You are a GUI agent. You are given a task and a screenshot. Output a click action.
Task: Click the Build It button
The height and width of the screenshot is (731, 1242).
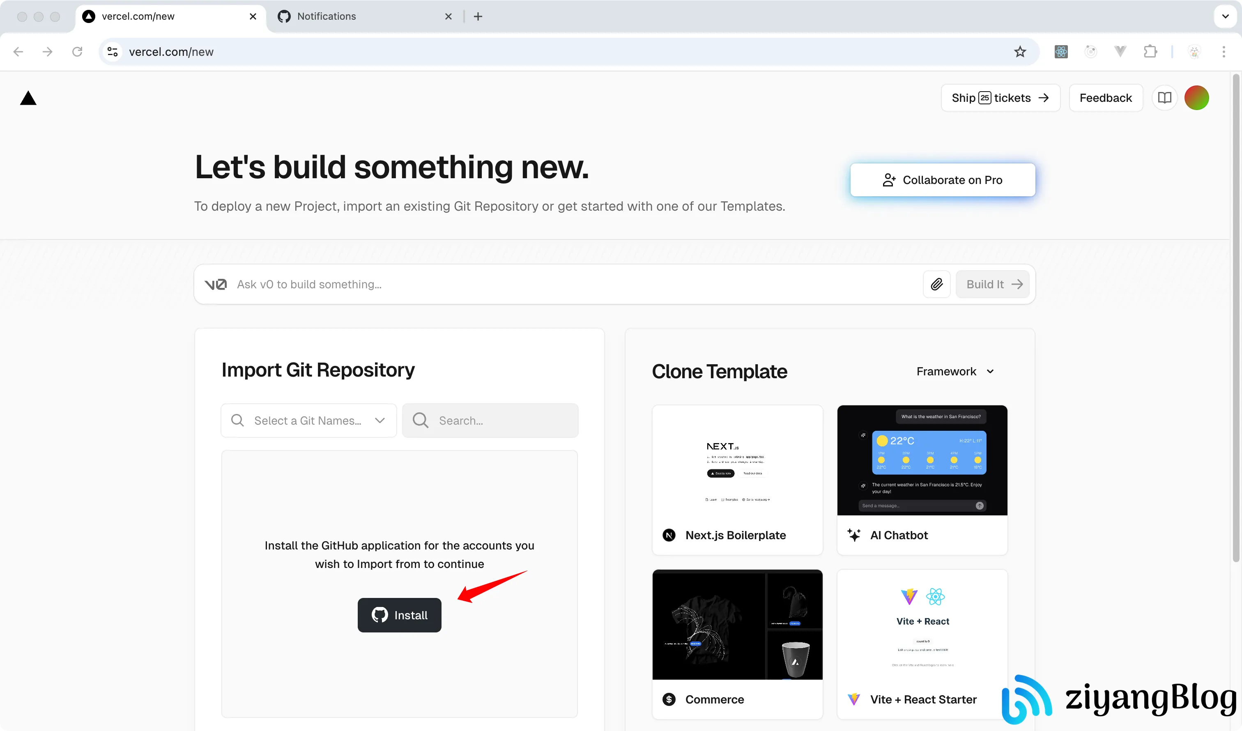click(993, 284)
